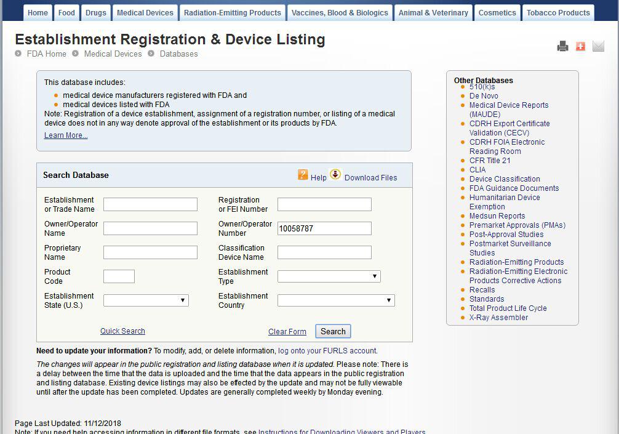619x434 pixels.
Task: Open the Establishment State (U.S.) dropdown
Action: [146, 300]
